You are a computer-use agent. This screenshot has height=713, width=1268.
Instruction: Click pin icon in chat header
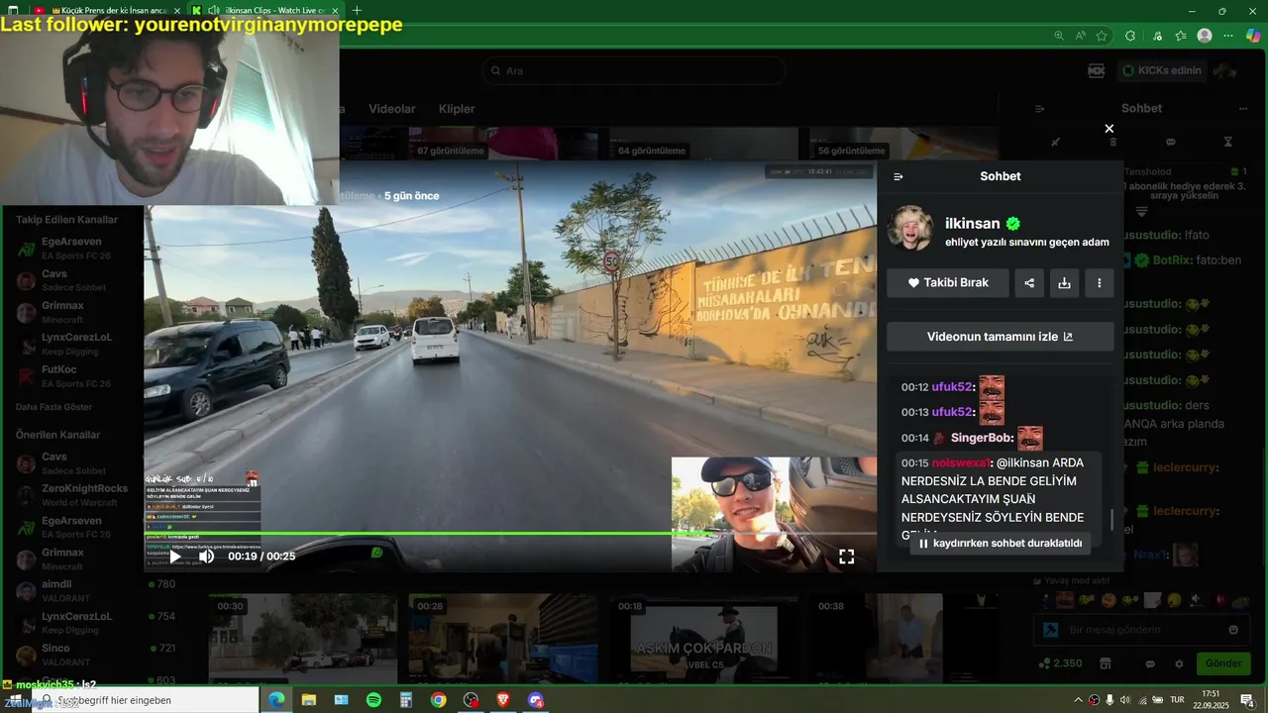pos(1056,143)
